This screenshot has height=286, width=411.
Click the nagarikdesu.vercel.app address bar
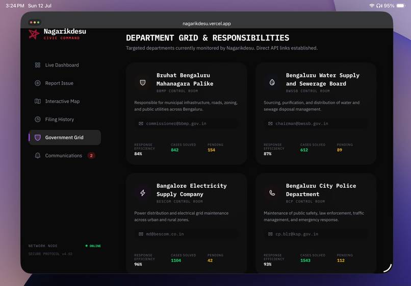(207, 23)
